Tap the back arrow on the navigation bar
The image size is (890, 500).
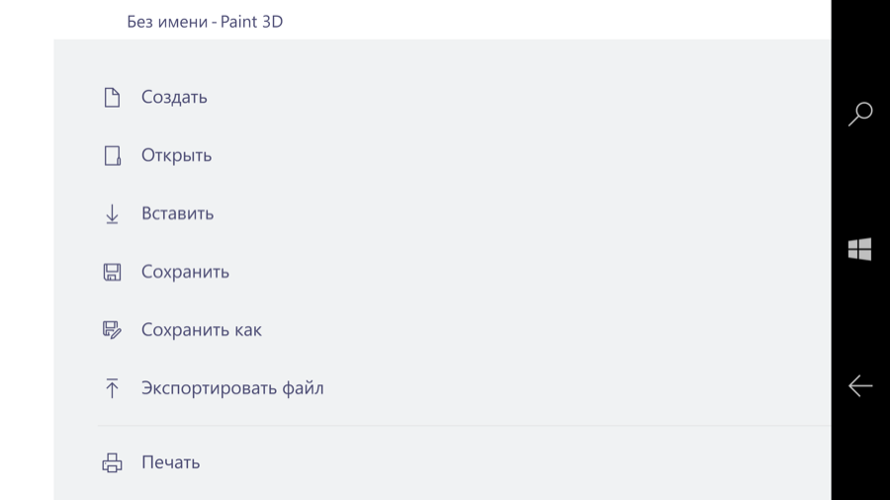860,386
